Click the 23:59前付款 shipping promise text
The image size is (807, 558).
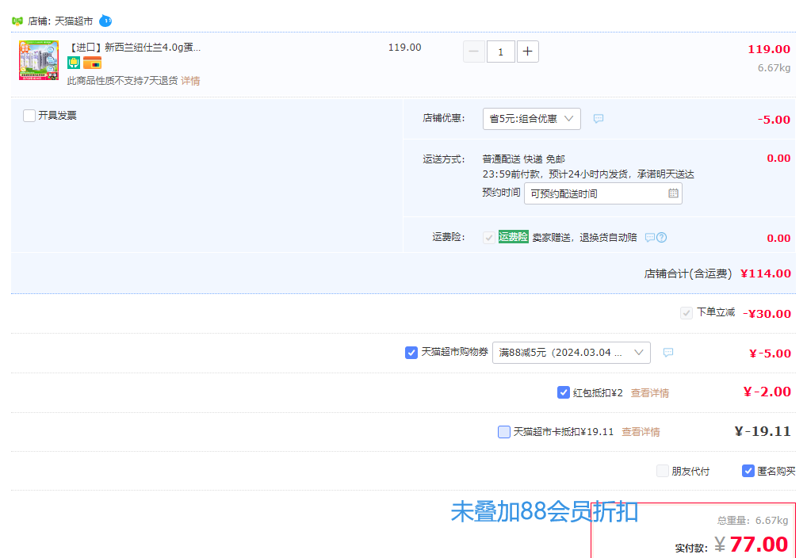tap(588, 174)
